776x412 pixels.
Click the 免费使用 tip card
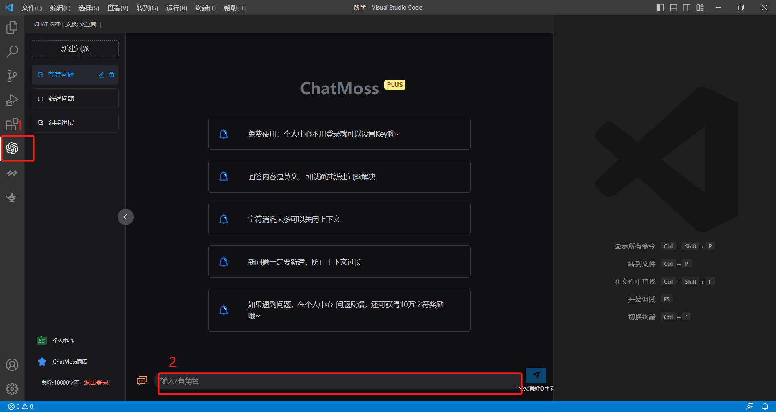click(339, 134)
